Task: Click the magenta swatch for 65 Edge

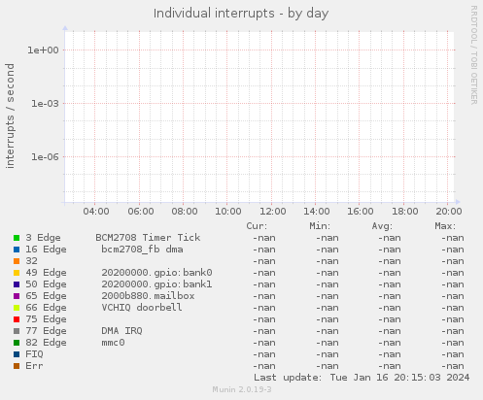Action: (x=17, y=296)
